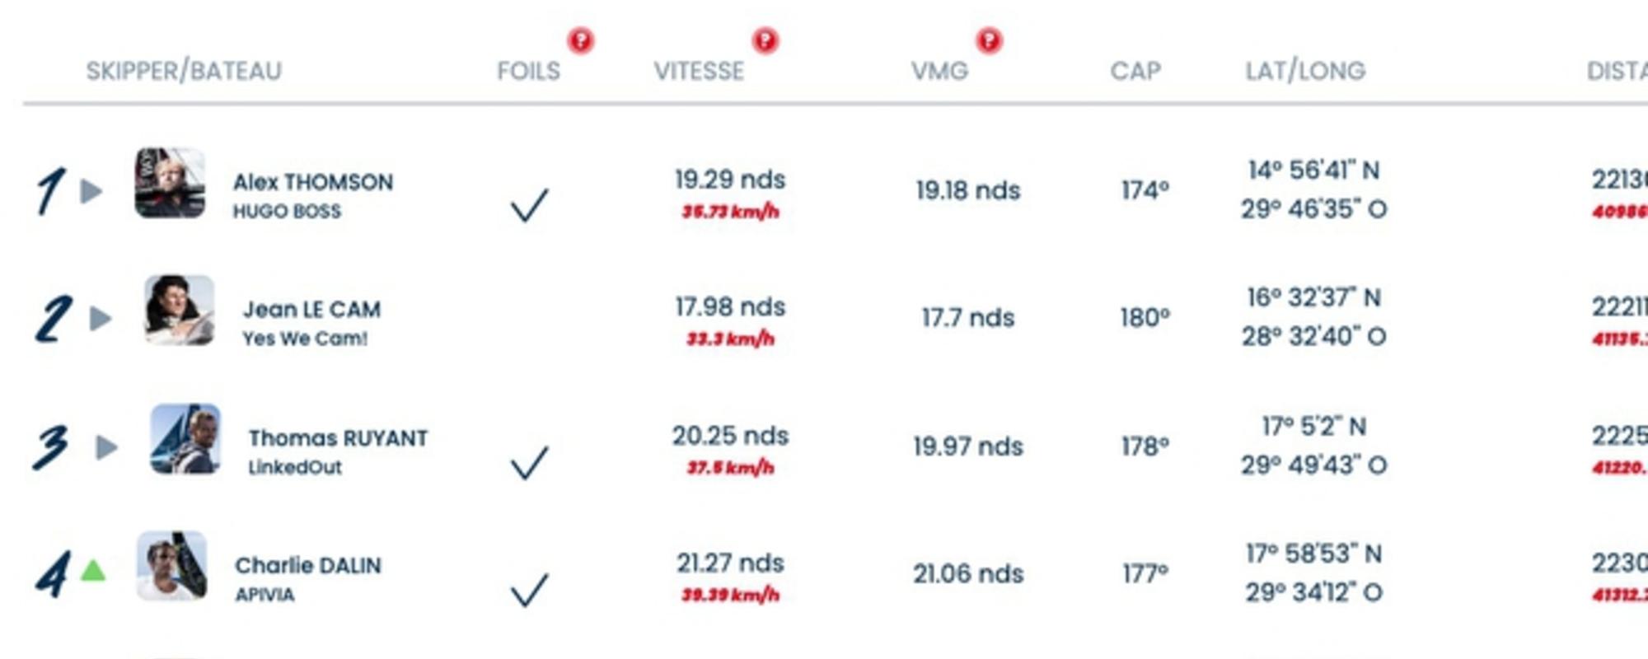The height and width of the screenshot is (659, 1648).
Task: Open Jean LE CAM's portrait thumbnail
Action: 180,310
